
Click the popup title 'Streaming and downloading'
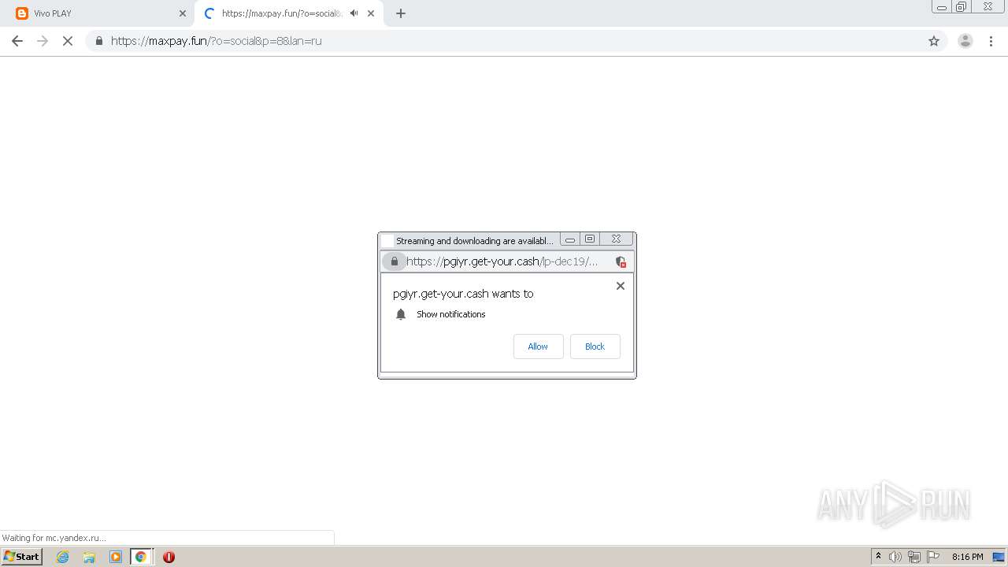(475, 241)
